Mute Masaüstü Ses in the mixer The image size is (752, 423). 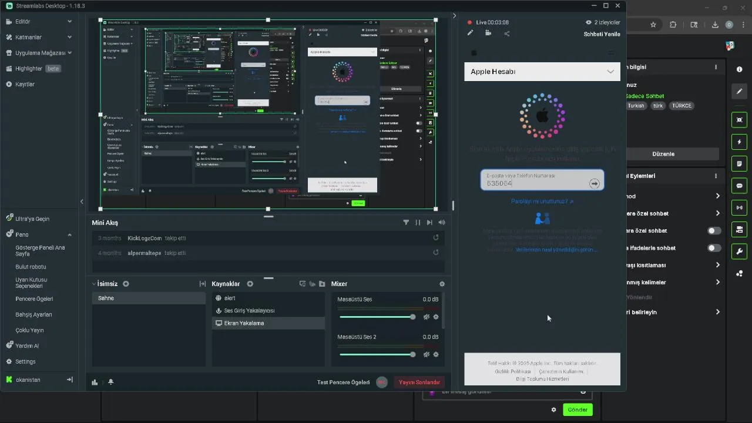click(x=427, y=317)
